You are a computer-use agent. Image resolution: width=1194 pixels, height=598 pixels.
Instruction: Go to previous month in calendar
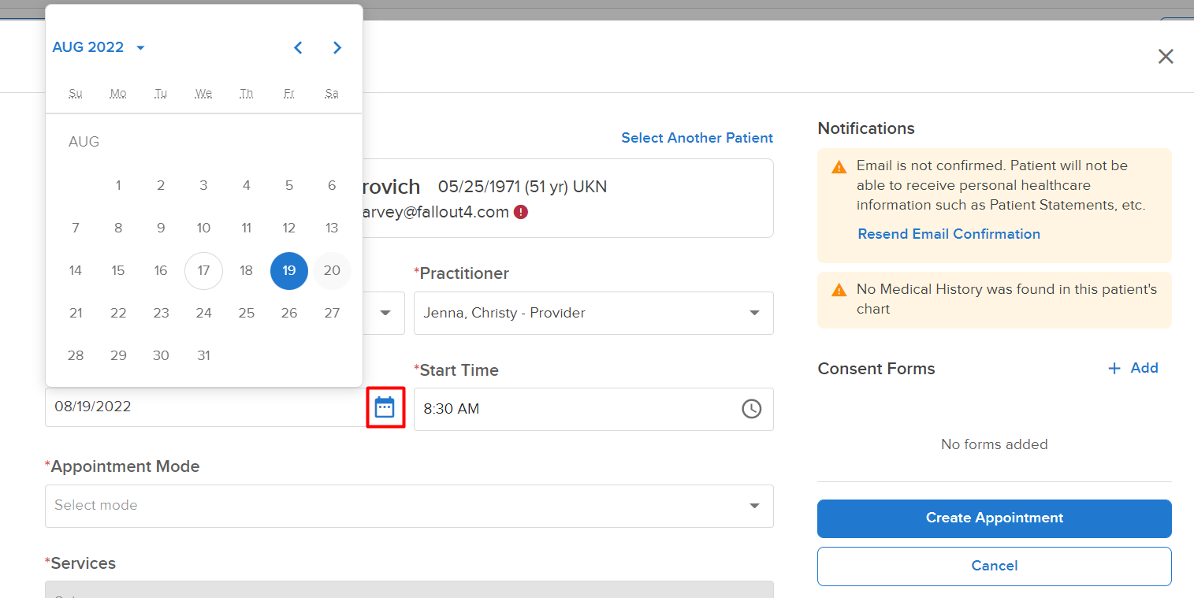[x=298, y=47]
